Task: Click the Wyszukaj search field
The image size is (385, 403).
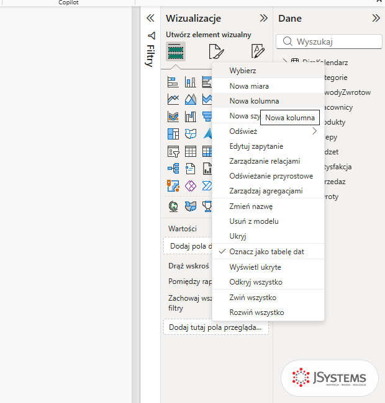Action: [329, 42]
